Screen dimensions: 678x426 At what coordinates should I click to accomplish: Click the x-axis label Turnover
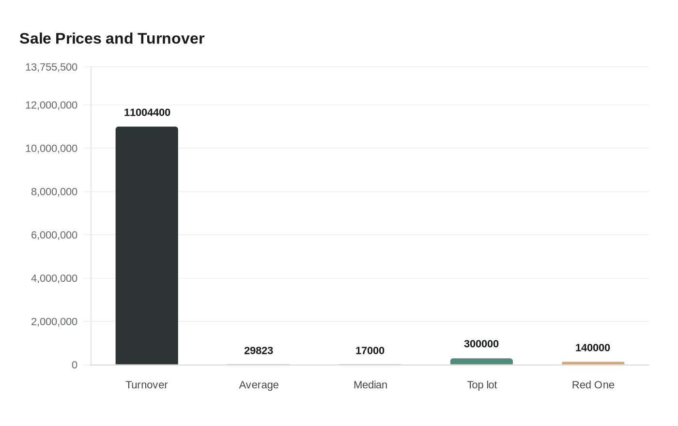[147, 385]
